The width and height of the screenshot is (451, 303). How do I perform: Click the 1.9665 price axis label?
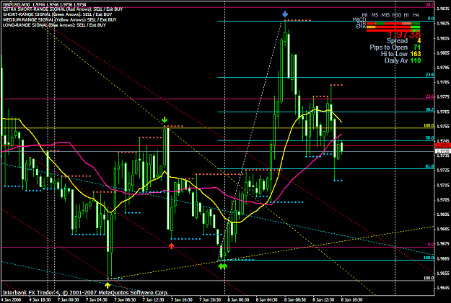pos(443,258)
